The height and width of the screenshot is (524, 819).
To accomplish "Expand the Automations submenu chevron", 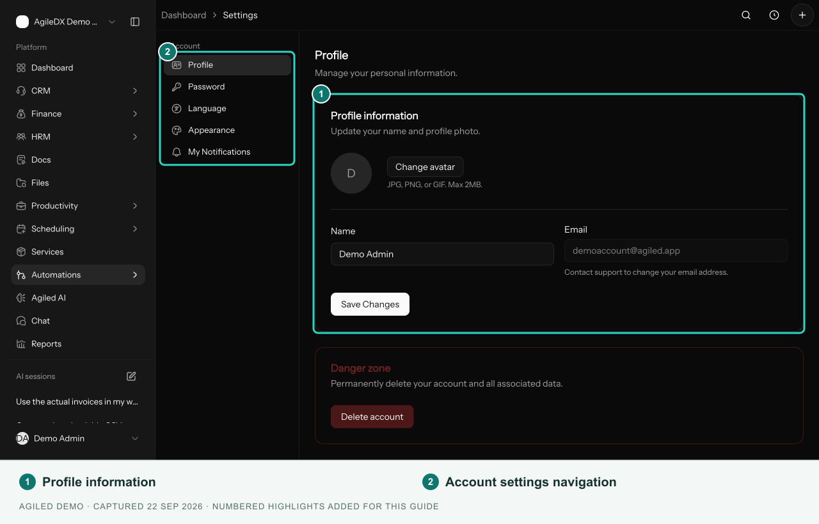I will click(x=135, y=275).
